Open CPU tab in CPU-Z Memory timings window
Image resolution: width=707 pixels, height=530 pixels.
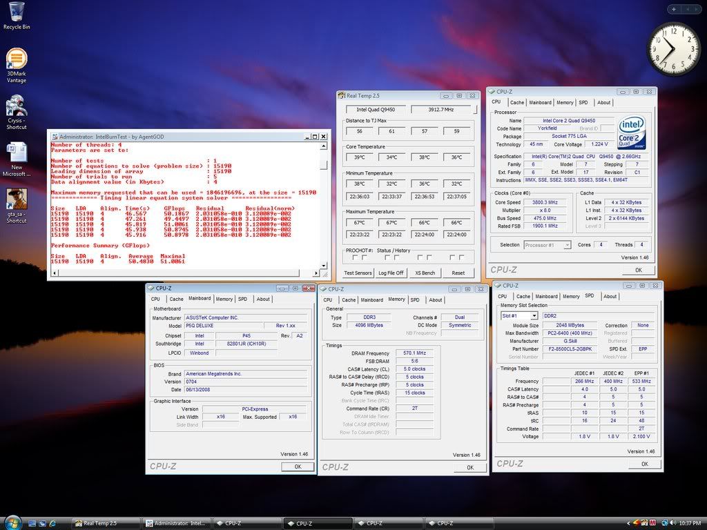click(328, 300)
